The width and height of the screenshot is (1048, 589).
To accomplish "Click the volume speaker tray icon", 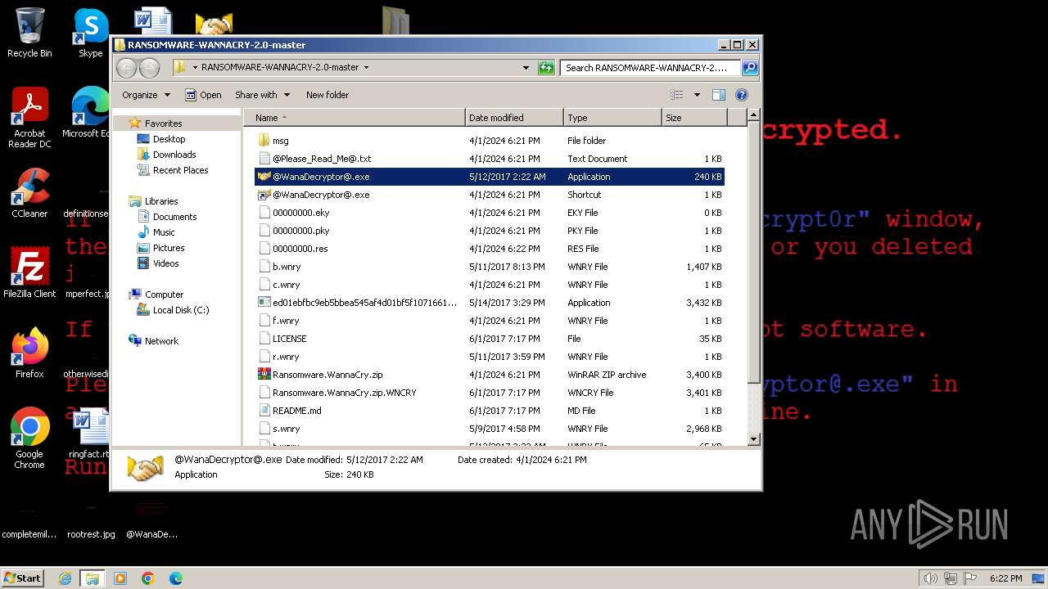I will (930, 578).
